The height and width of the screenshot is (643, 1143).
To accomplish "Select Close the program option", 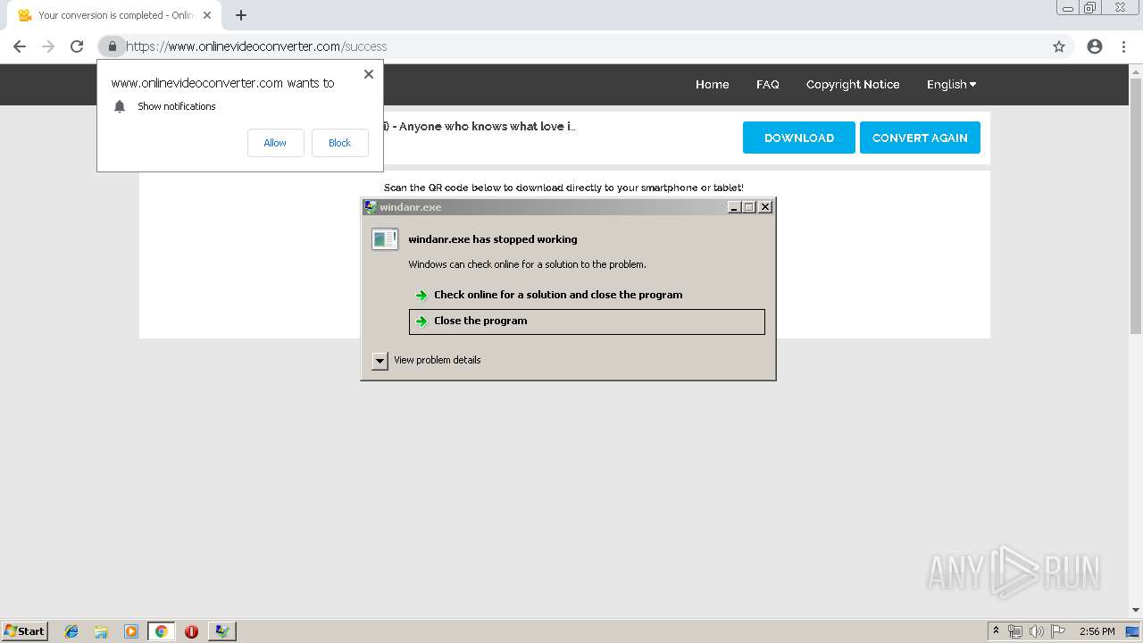I will pyautogui.click(x=587, y=321).
